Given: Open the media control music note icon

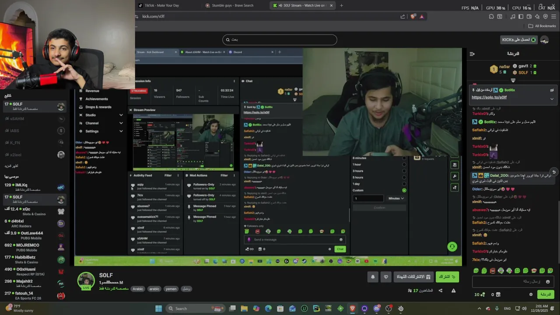Looking at the screenshot, I should tap(512, 17).
